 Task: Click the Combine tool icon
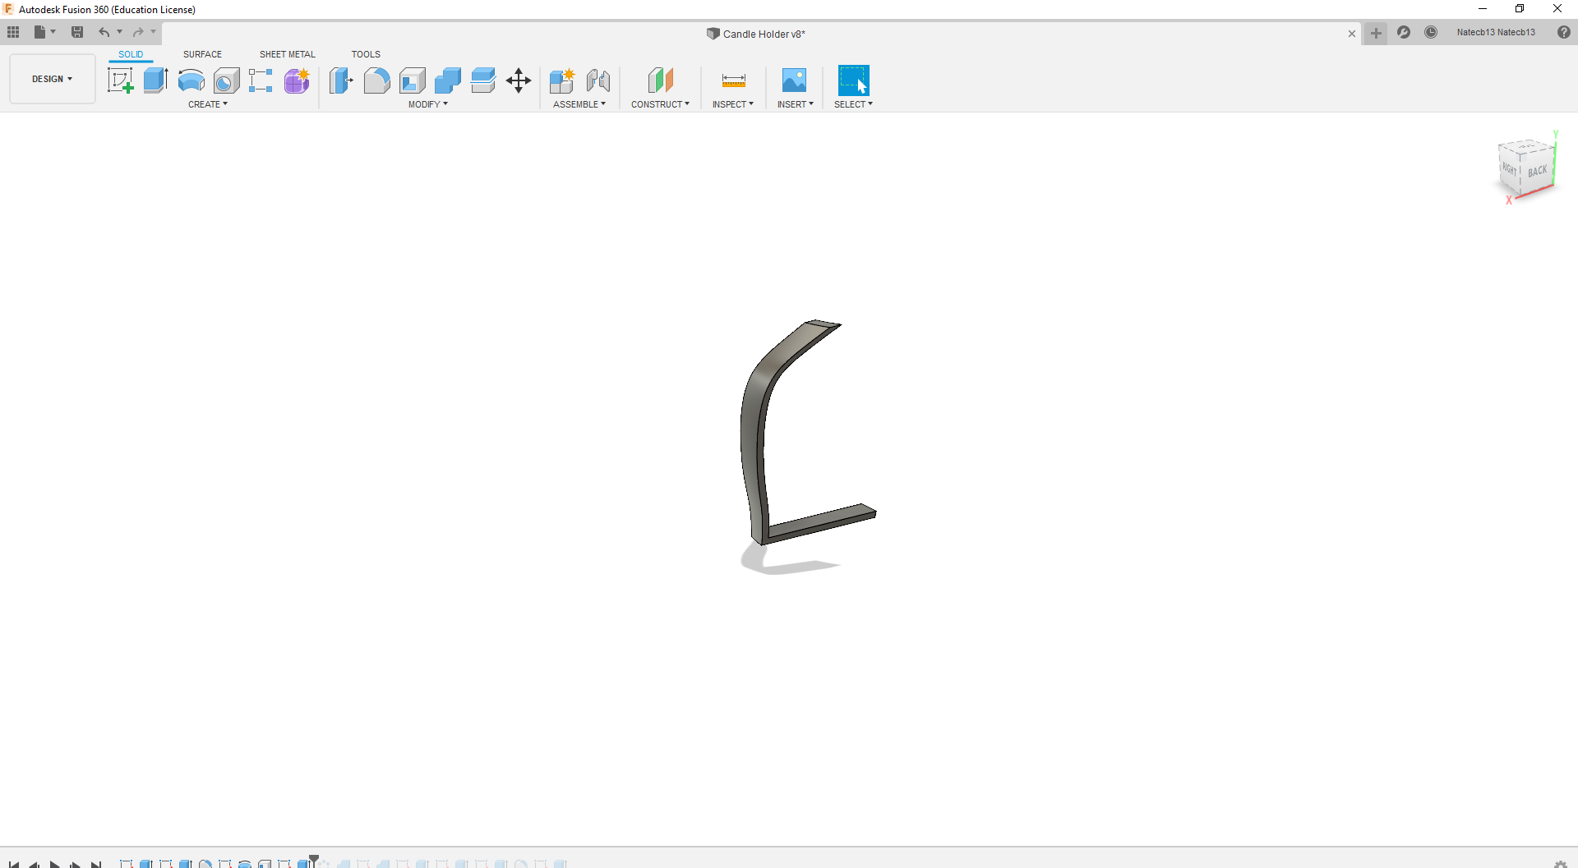click(448, 80)
